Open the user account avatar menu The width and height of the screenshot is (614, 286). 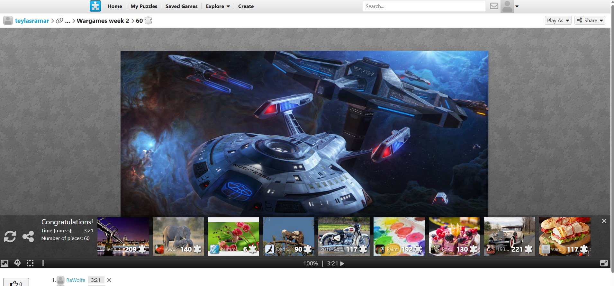(x=510, y=6)
